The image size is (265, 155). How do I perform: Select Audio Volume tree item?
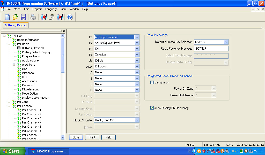(30, 60)
